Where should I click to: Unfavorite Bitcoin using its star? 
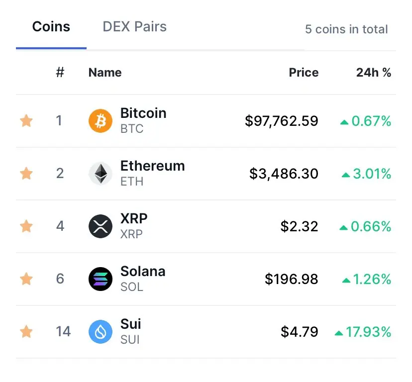(x=26, y=121)
